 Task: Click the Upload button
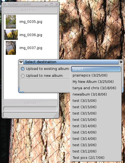click(x=30, y=103)
